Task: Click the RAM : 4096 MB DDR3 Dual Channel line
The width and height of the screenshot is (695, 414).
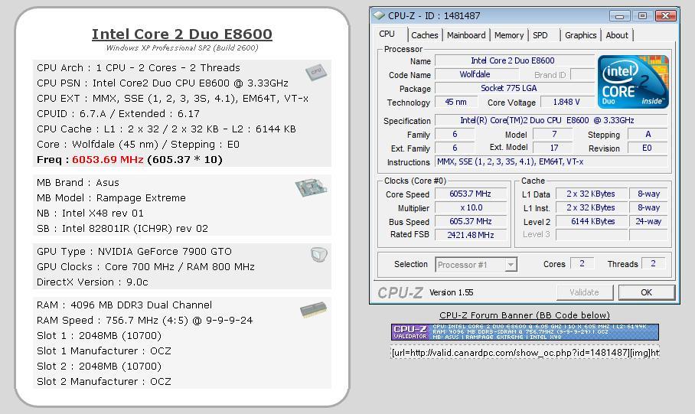Action: coord(125,305)
